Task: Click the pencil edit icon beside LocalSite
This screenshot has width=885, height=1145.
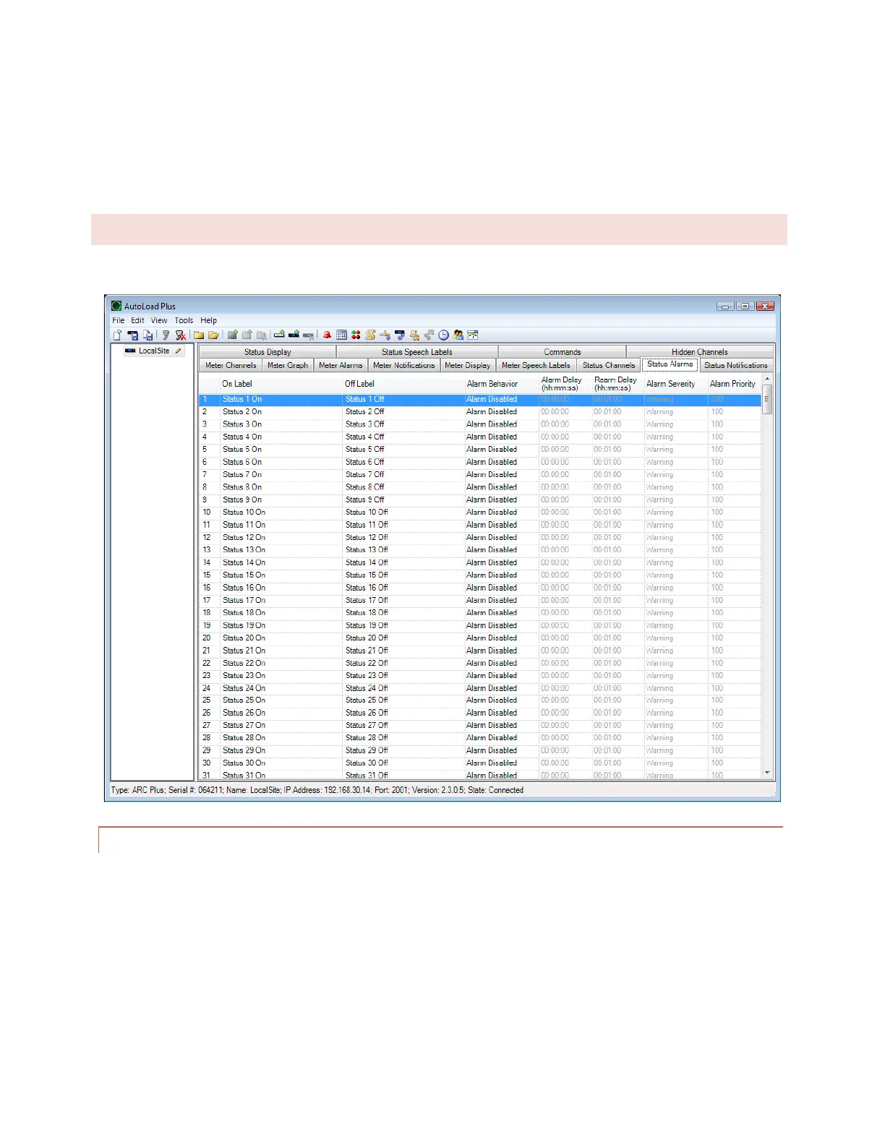Action: pyautogui.click(x=178, y=351)
